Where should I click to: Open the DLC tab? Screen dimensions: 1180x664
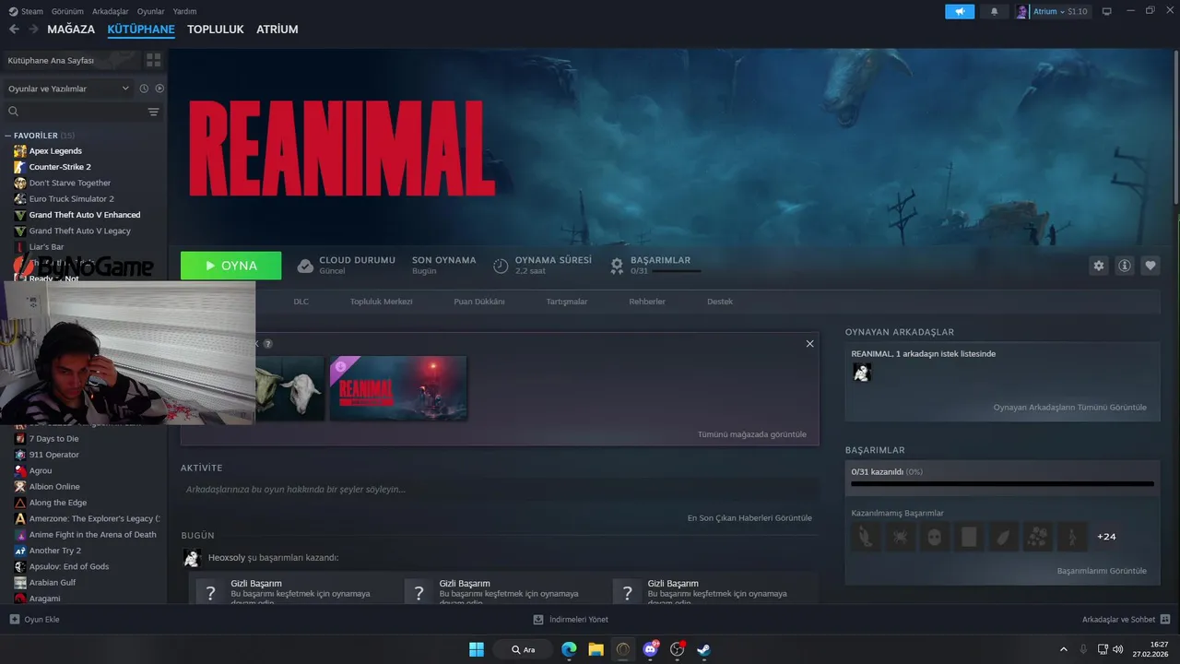301,302
